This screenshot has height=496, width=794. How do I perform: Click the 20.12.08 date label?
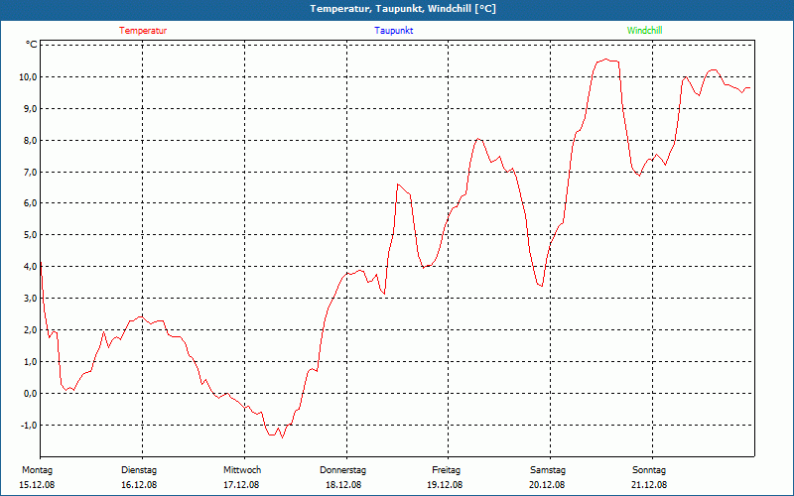(547, 485)
